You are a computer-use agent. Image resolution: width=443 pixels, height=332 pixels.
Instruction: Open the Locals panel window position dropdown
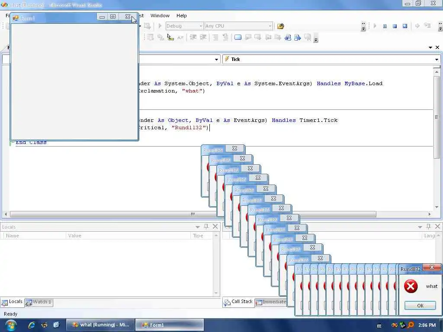(197, 227)
